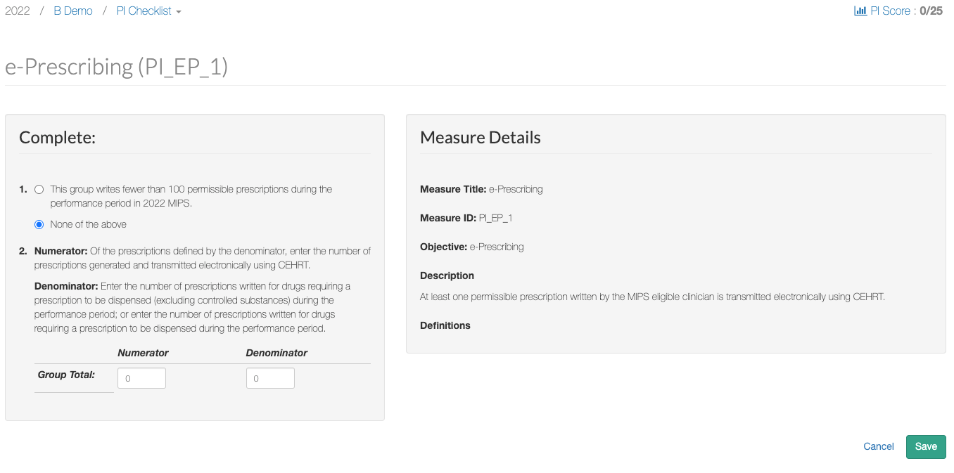Viewport: 954px width, 473px height.
Task: Click the Group Total row label
Action: [x=66, y=375]
